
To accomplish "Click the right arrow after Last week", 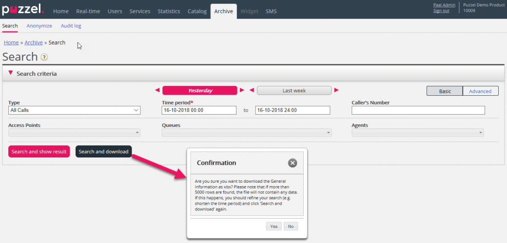I will [336, 90].
